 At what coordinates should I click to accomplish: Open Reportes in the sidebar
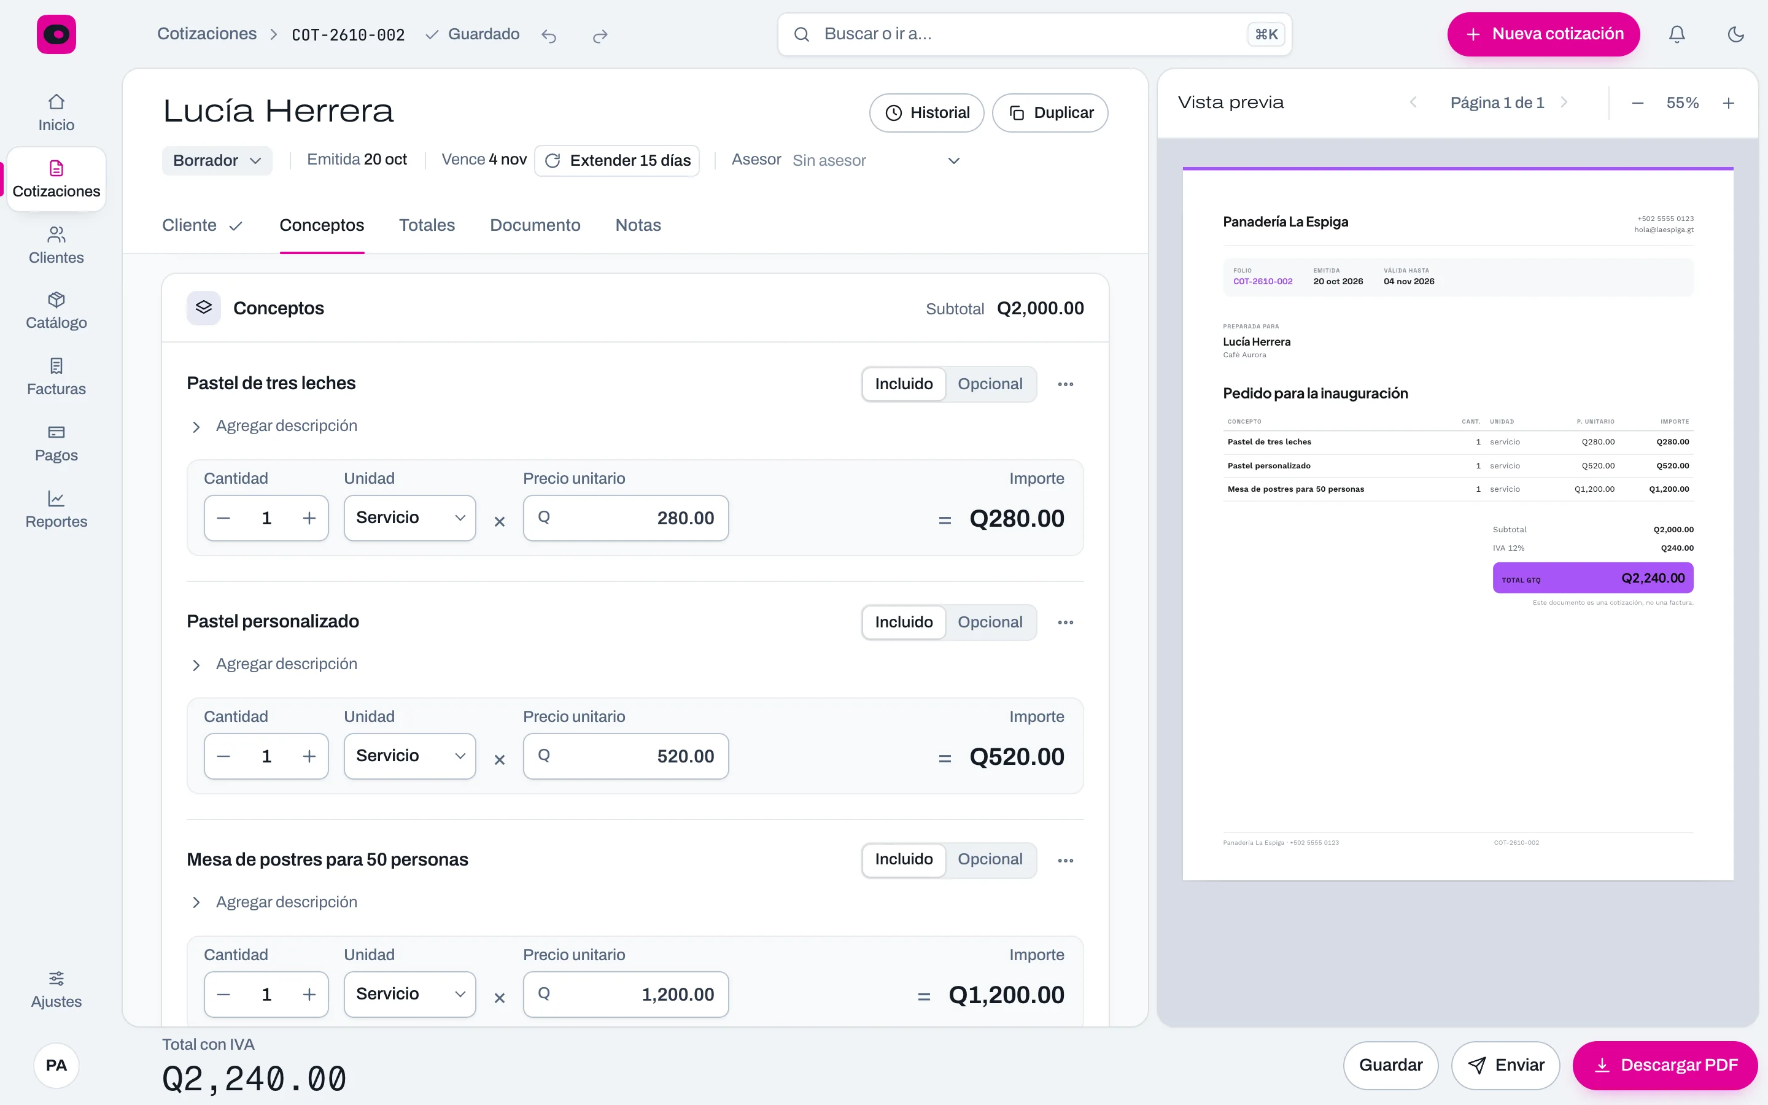click(56, 510)
